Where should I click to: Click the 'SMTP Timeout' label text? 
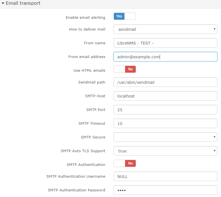tap(92, 123)
